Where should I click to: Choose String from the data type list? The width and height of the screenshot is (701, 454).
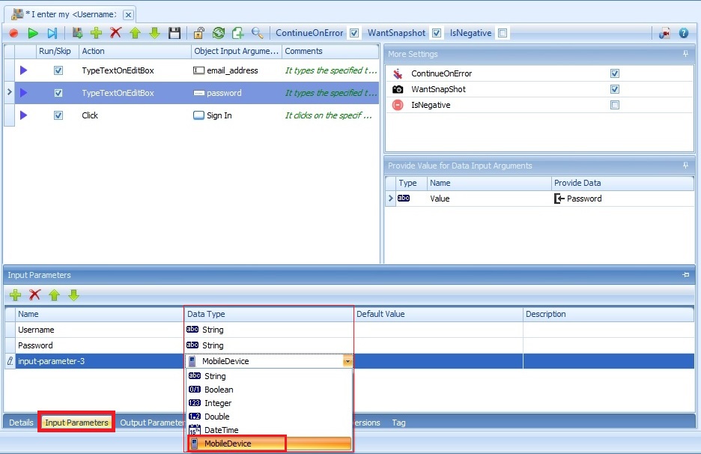pyautogui.click(x=269, y=376)
